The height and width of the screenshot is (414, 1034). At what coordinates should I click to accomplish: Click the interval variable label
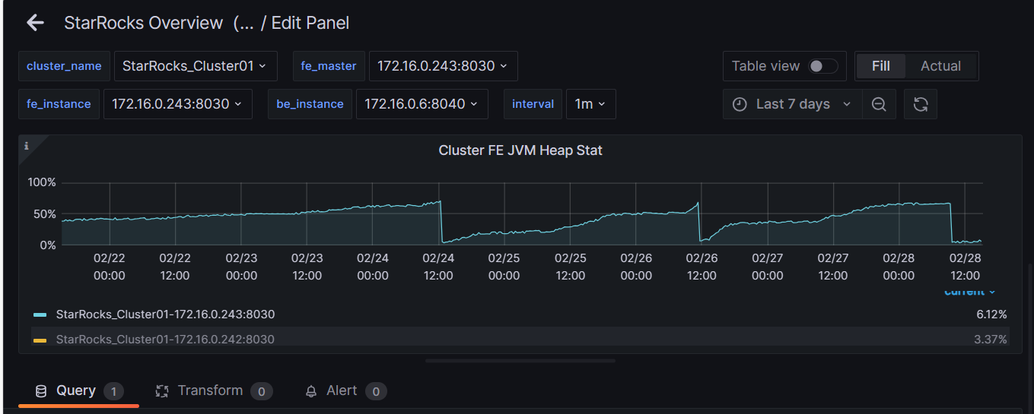(533, 104)
